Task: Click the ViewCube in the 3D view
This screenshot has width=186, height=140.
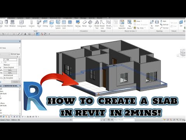Action: [183, 52]
